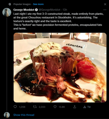Open the steak photo in the tweet

pyautogui.click(x=60, y=67)
